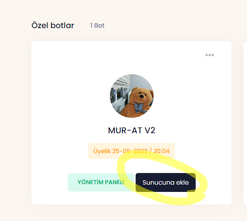Click the Sunucuna ekle button

(x=166, y=182)
